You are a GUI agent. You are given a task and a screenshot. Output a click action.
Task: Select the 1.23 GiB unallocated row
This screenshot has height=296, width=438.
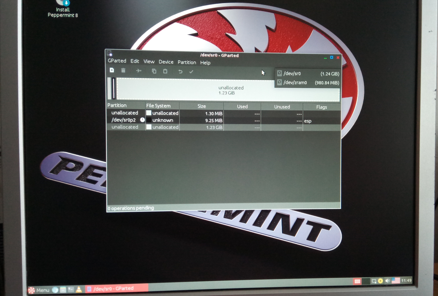(x=224, y=127)
